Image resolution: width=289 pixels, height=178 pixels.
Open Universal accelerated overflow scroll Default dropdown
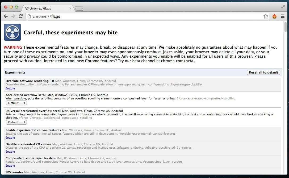pyautogui.click(x=16, y=122)
